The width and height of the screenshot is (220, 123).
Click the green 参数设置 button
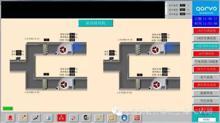click(x=8, y=108)
